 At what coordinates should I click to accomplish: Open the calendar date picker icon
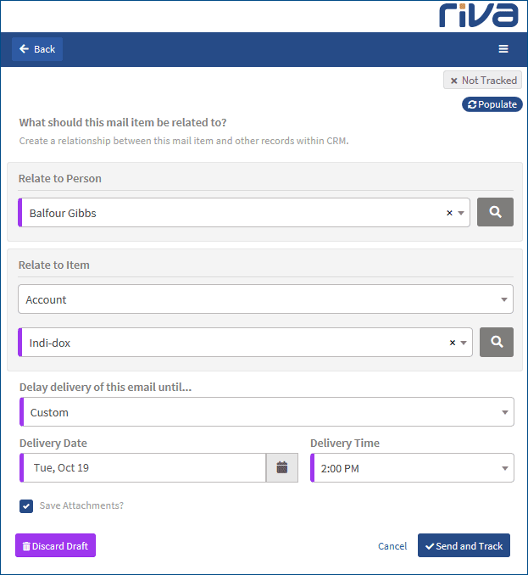click(282, 467)
